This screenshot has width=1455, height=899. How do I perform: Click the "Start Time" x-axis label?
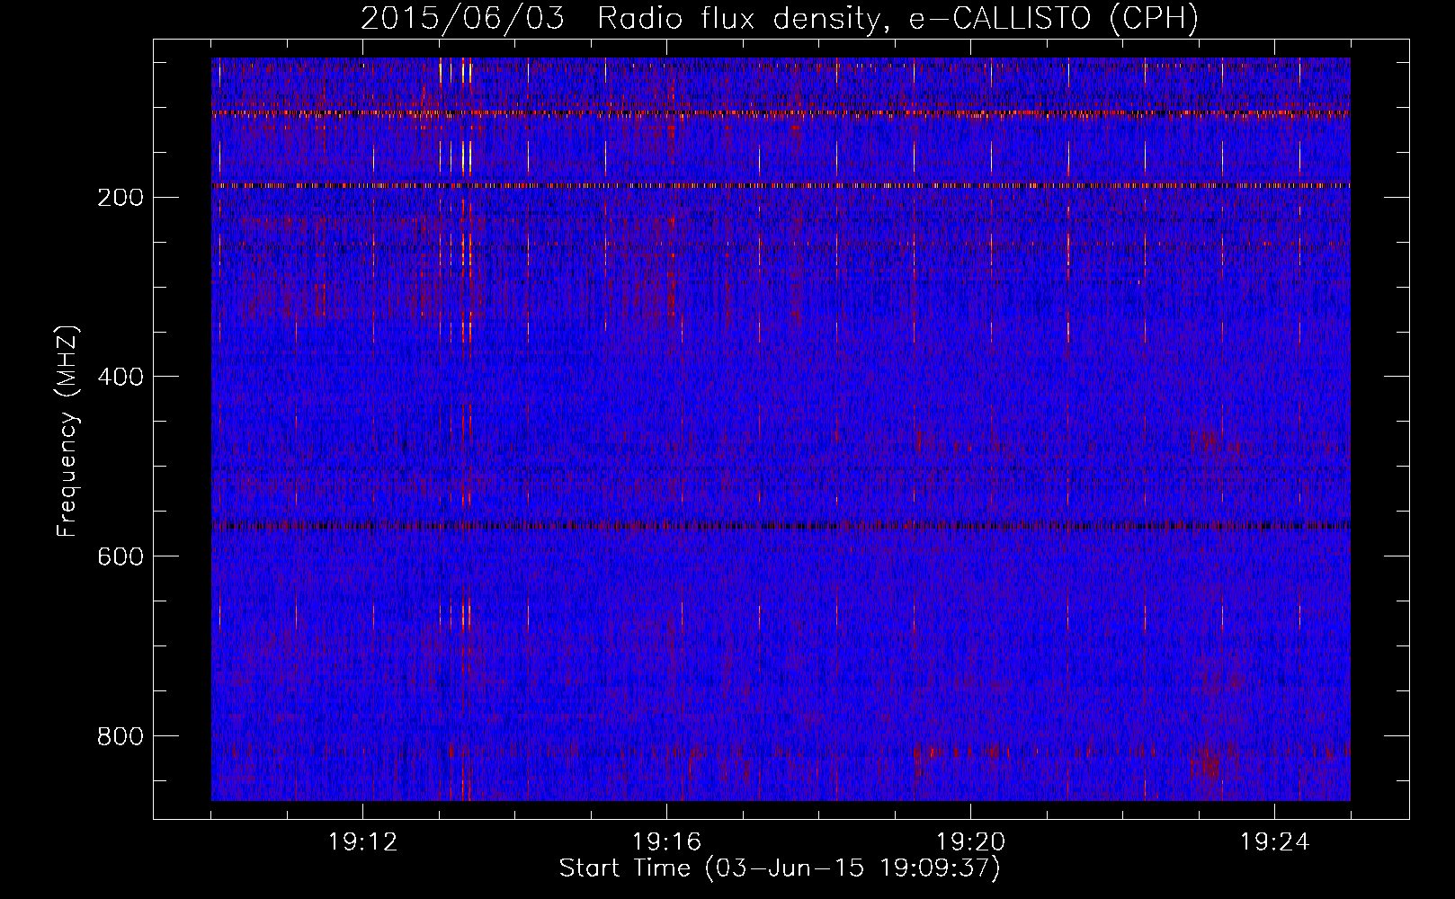[x=624, y=868]
